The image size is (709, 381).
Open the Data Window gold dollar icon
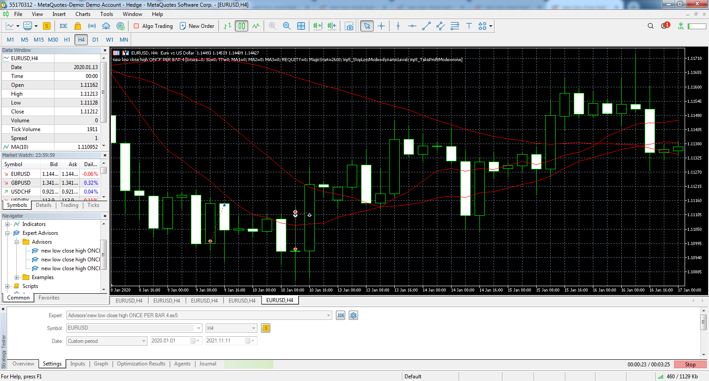[47, 26]
